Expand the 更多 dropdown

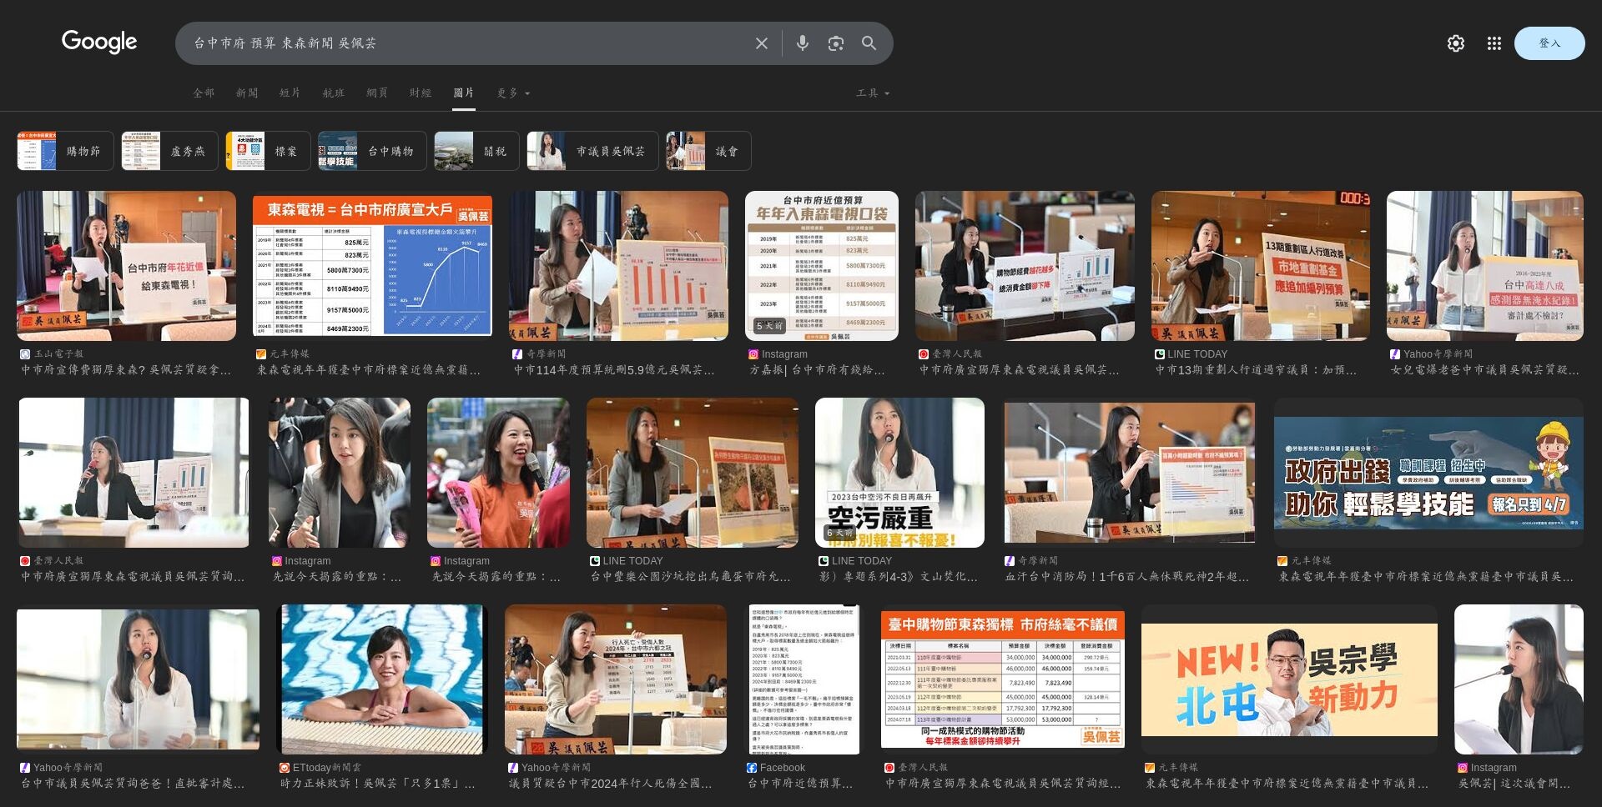(513, 93)
